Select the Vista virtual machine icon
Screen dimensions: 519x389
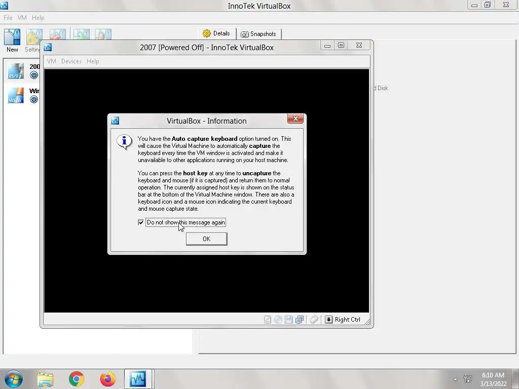pos(16,95)
